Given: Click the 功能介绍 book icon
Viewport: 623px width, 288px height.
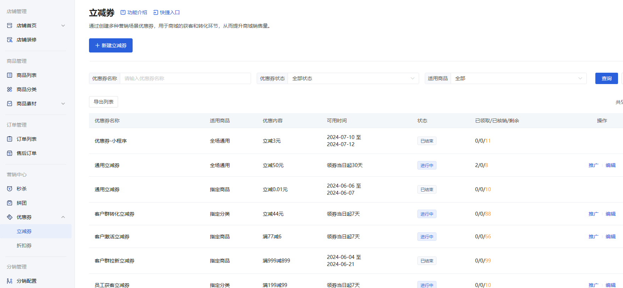Looking at the screenshot, I should [x=123, y=12].
